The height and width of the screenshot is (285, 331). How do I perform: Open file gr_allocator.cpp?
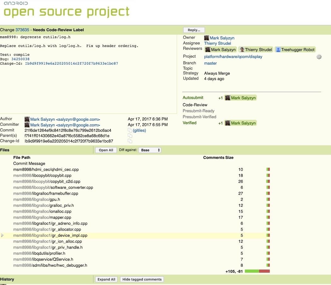(47, 229)
